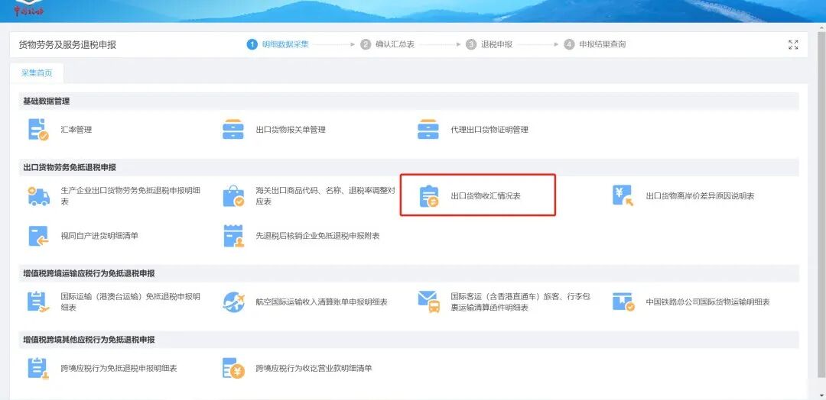Click the 货物劳务及服务退税申报 title
The image size is (826, 400).
tap(67, 45)
